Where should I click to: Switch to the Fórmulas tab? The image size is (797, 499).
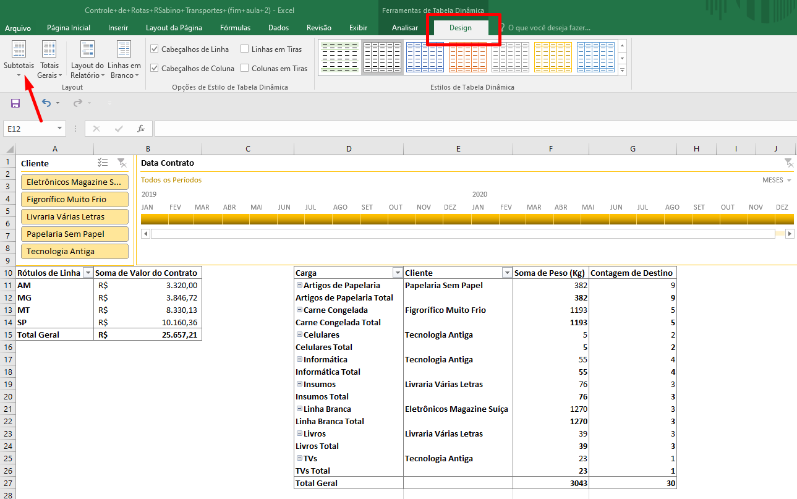click(x=236, y=28)
